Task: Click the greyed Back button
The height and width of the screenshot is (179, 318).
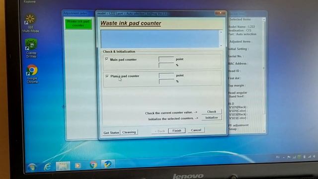Action: click(159, 131)
